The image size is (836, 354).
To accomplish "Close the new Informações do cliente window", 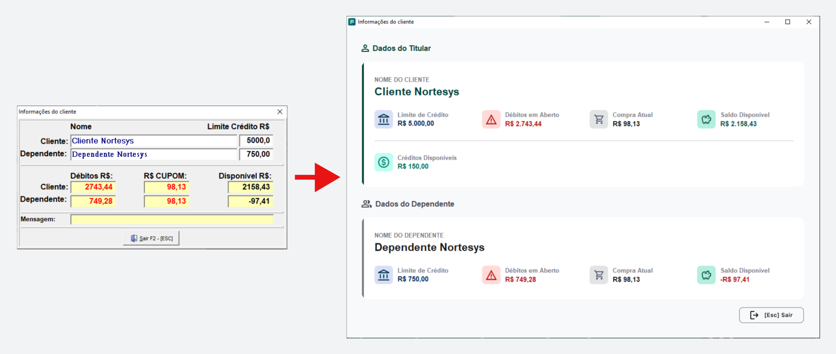I will point(809,22).
